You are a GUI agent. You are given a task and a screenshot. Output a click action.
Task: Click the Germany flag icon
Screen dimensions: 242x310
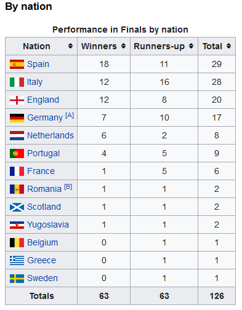pos(17,118)
